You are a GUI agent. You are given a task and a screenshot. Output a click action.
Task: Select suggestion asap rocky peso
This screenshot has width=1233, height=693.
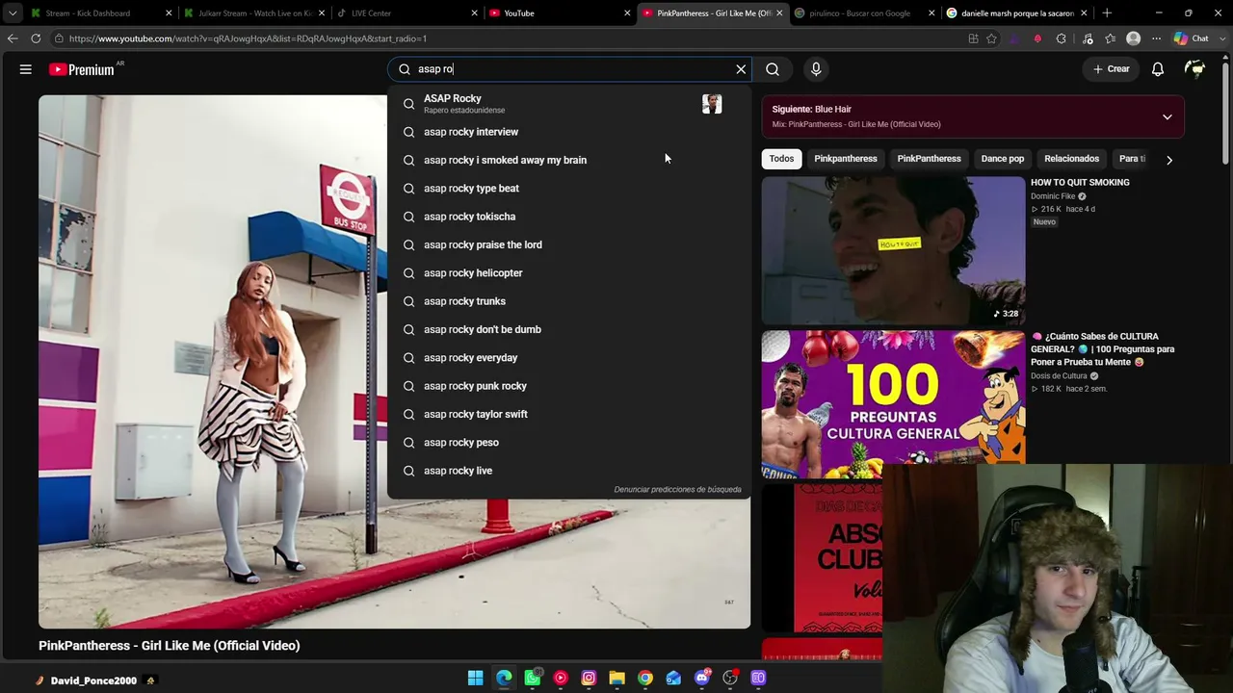coord(568,443)
